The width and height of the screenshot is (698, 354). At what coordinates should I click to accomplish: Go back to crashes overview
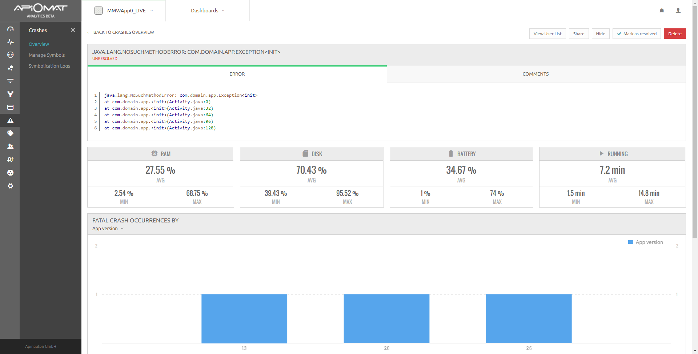pyautogui.click(x=120, y=32)
